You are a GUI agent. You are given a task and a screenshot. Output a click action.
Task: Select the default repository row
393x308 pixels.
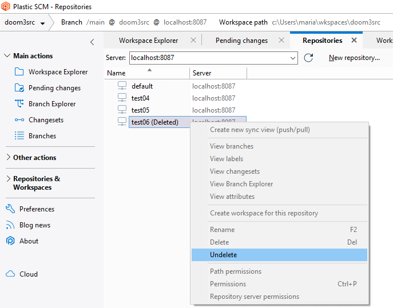pyautogui.click(x=176, y=86)
